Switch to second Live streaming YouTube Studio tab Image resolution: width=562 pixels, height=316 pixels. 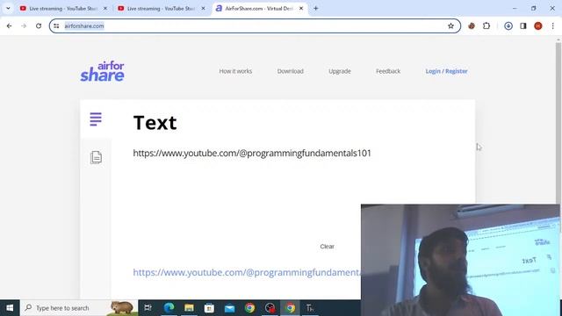(x=162, y=8)
